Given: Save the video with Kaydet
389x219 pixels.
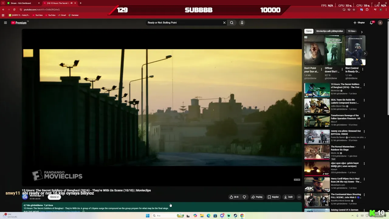Looking at the screenshot, I should pyautogui.click(x=273, y=197).
